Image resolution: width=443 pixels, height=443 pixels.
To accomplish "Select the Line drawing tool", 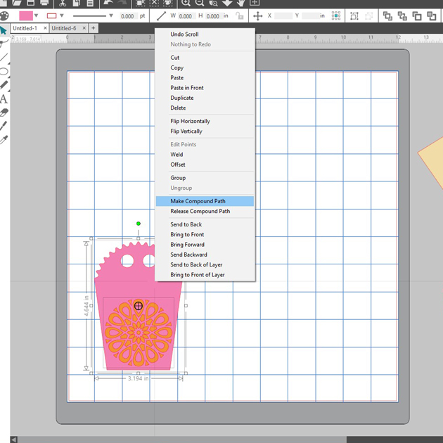I will [x=4, y=58].
